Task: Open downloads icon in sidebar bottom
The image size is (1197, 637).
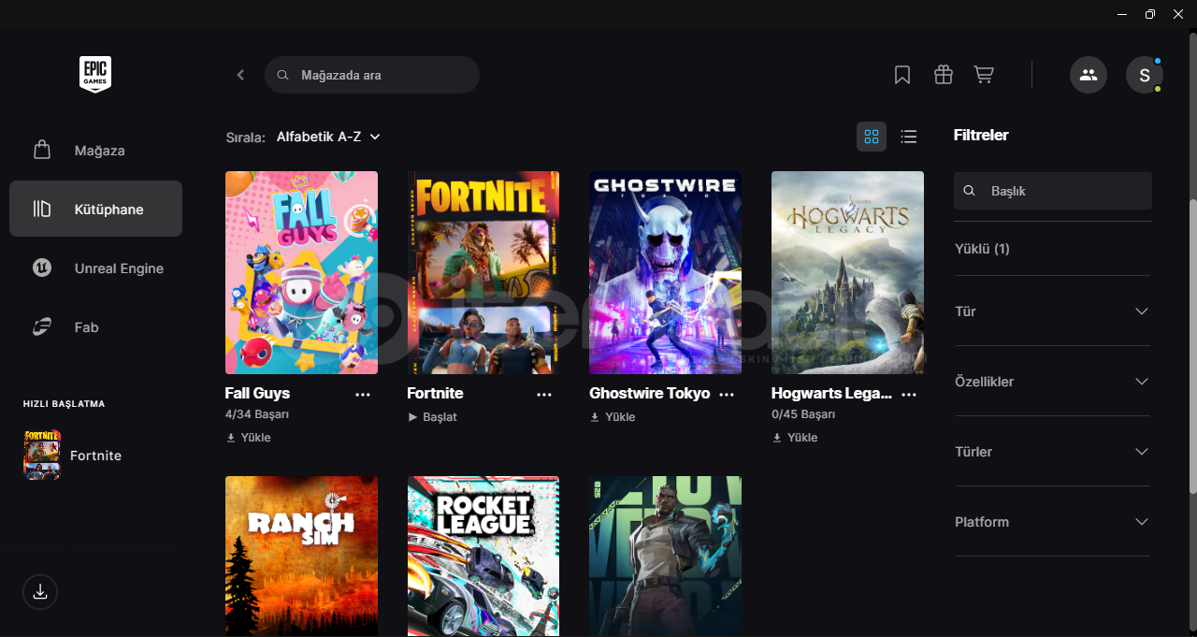Action: click(40, 592)
